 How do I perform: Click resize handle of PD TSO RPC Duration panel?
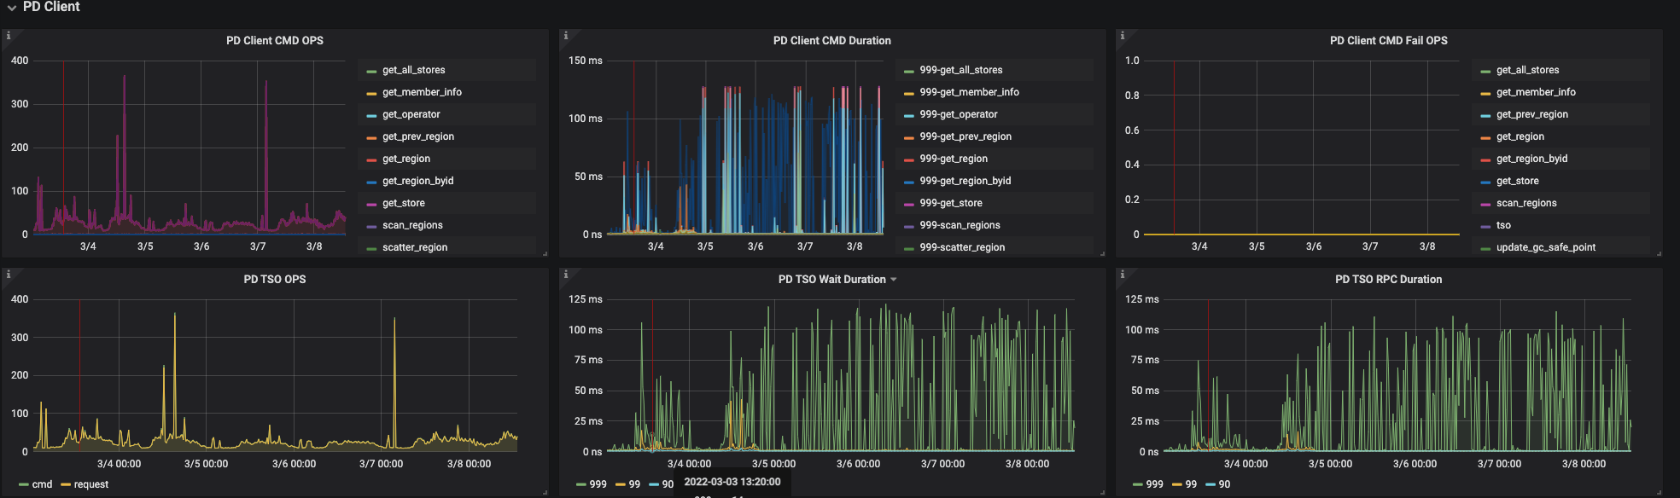click(x=1659, y=492)
